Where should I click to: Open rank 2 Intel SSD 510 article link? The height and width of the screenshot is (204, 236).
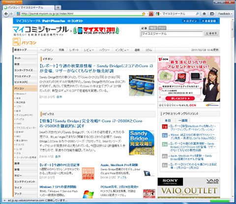point(193,136)
